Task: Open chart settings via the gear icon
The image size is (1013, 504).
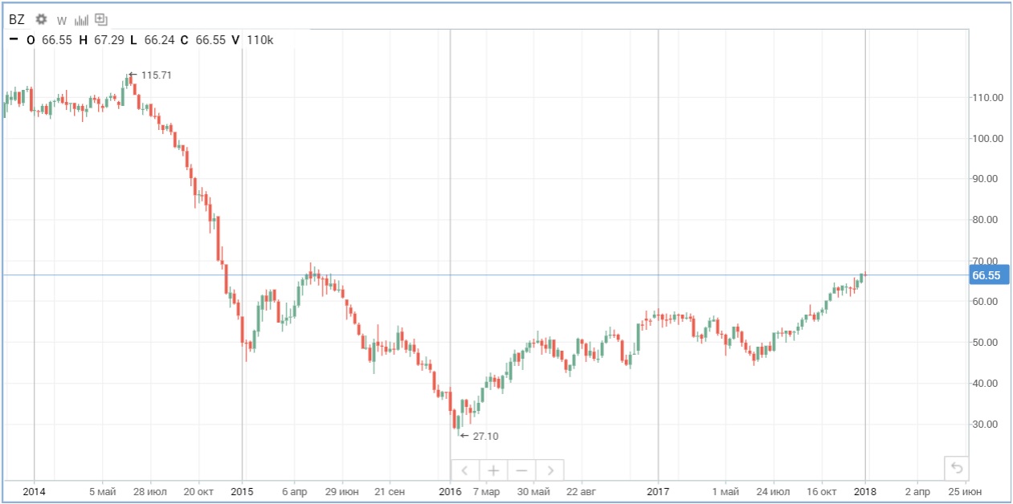Action: point(41,20)
